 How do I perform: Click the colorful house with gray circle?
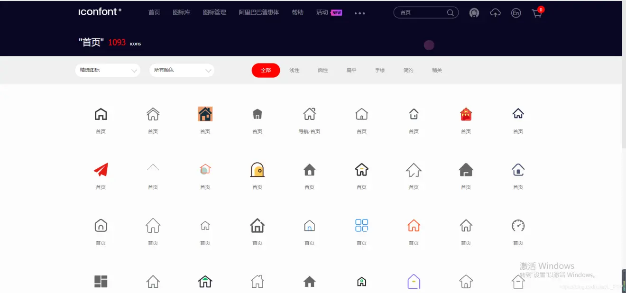point(205,169)
